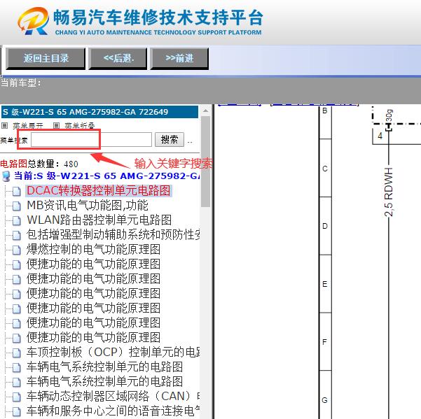Open the 当前:S 级-W221-S 65 AMG root node
Image resolution: width=421 pixels, height=419 pixels.
click(x=106, y=176)
